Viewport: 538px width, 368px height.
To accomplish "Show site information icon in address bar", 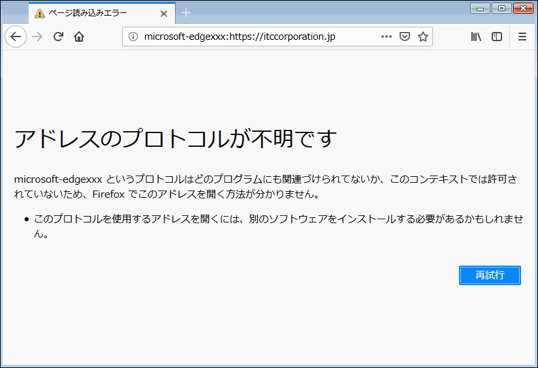I will tap(133, 37).
